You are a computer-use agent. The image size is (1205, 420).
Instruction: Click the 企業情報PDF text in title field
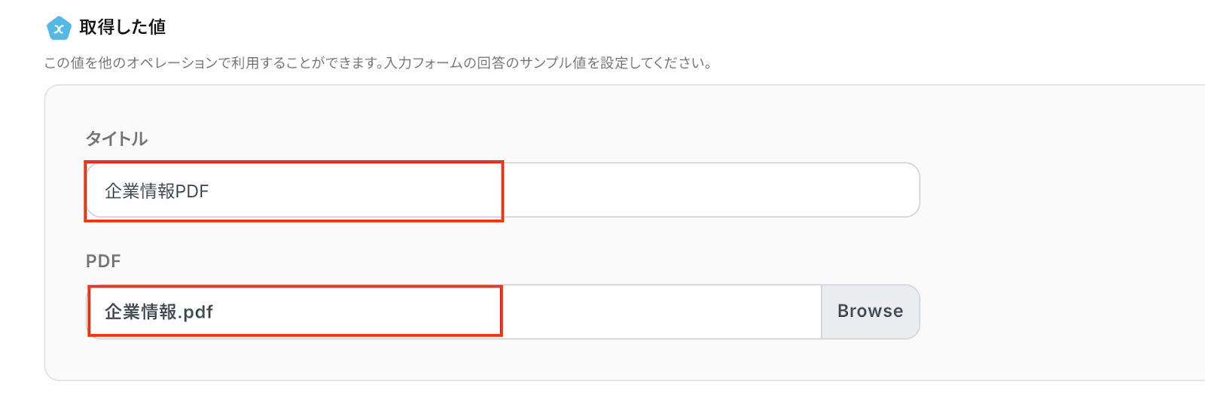pos(156,191)
